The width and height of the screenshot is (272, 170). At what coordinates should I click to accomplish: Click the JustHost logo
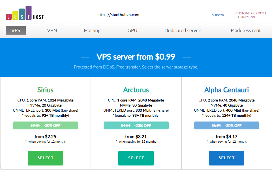tap(25, 13)
